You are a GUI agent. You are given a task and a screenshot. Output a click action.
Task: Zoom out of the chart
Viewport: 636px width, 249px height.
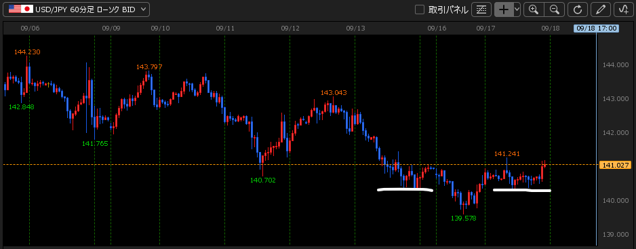coord(555,9)
